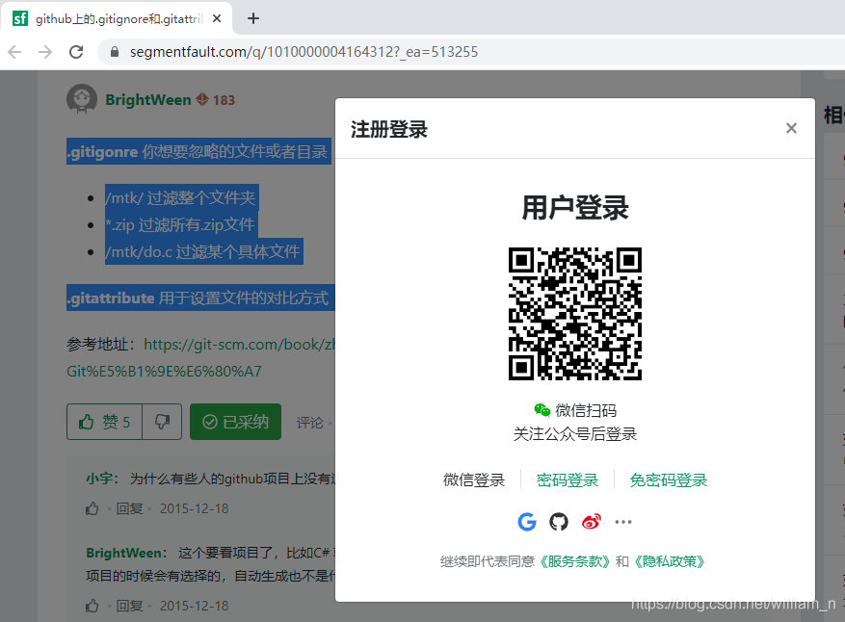Open BrightWeen's name in the comment

[x=123, y=553]
